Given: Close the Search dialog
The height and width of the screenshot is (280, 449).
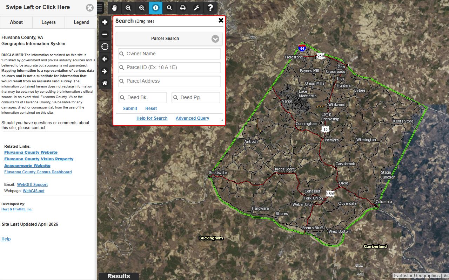Looking at the screenshot, I should click(221, 20).
